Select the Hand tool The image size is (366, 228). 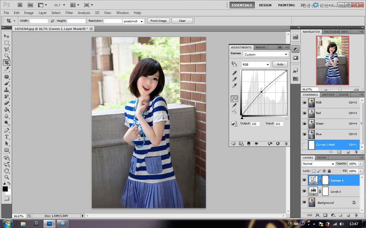(6, 171)
